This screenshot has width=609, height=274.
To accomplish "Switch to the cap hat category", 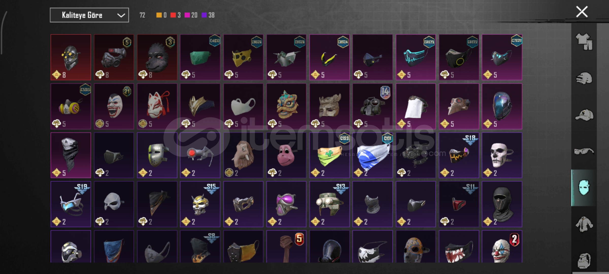I will (584, 115).
